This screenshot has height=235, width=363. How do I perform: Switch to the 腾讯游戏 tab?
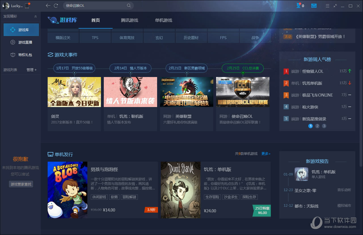130,20
